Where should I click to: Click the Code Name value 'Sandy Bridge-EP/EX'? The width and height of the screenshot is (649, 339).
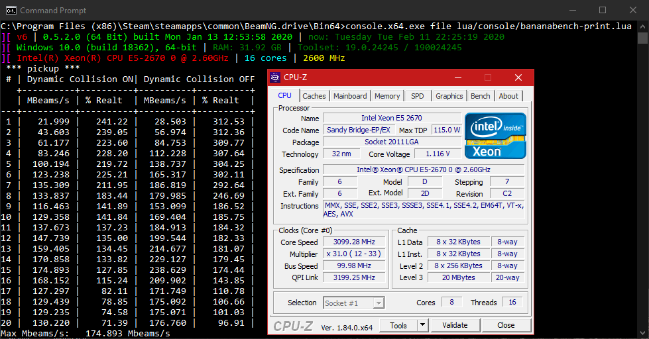(x=359, y=130)
